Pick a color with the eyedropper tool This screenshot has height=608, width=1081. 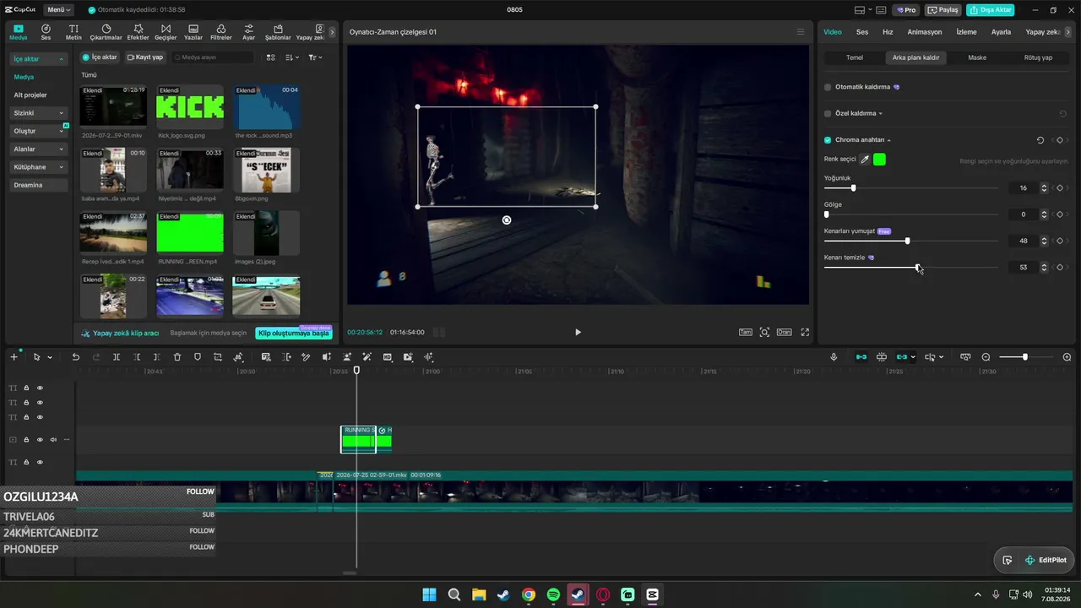pos(865,160)
